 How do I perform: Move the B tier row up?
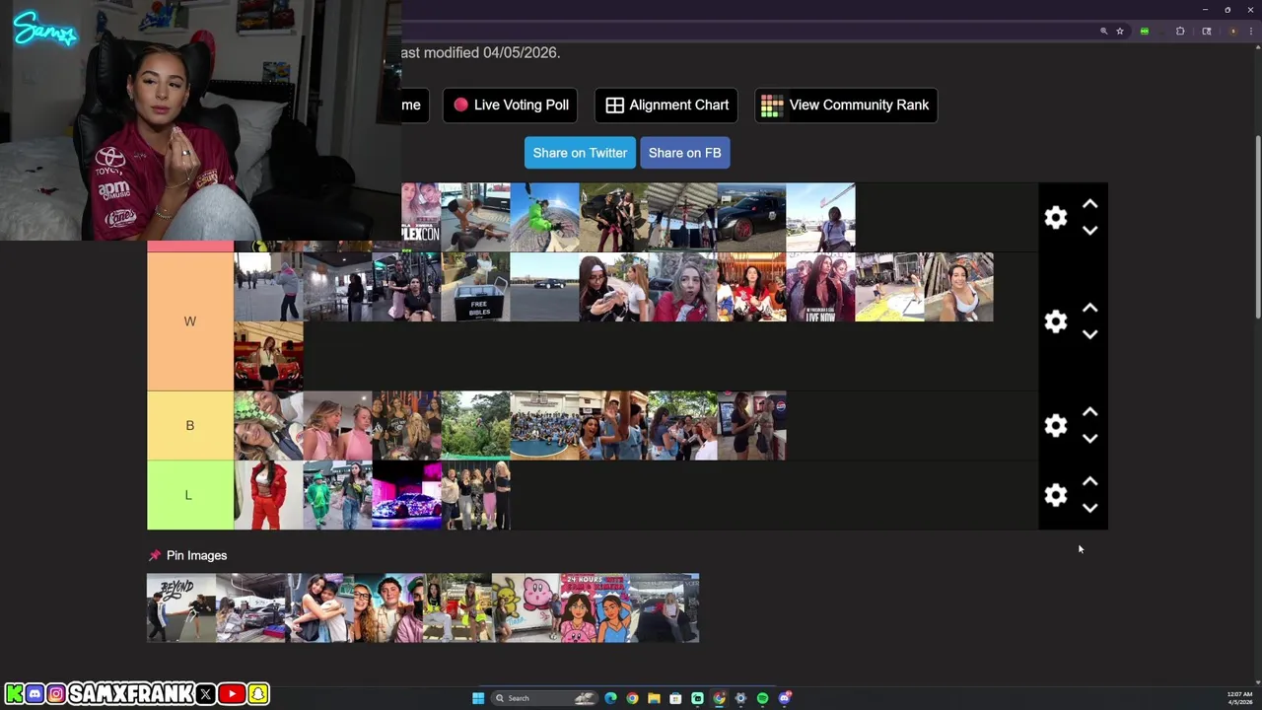[1089, 412]
